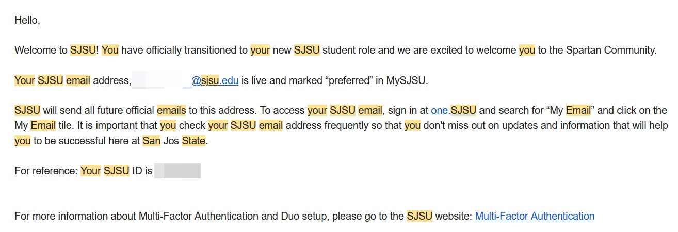Viewport: 678px width, 232px height.
Task: Click the highlighted word "emails"
Action: pos(171,110)
